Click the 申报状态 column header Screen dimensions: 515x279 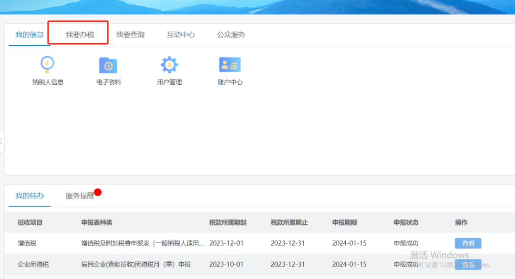tap(406, 223)
